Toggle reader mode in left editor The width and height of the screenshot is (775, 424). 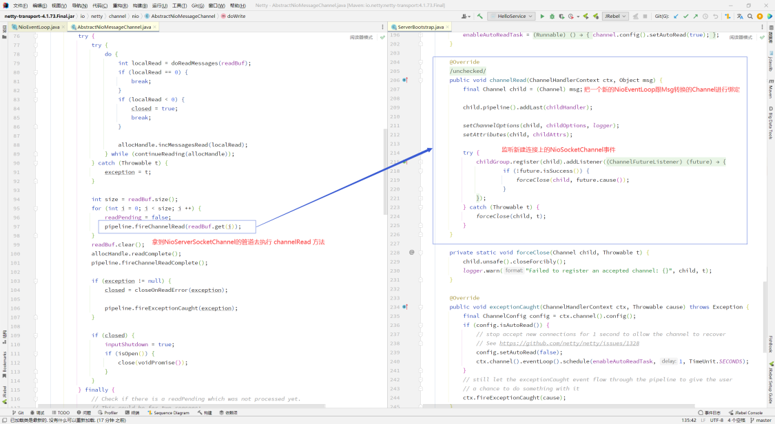click(x=361, y=38)
